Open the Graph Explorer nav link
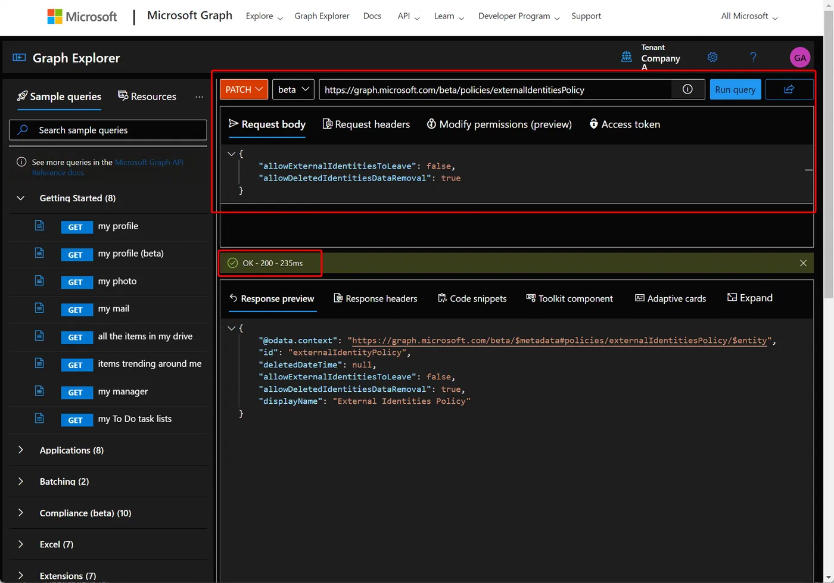 322,16
